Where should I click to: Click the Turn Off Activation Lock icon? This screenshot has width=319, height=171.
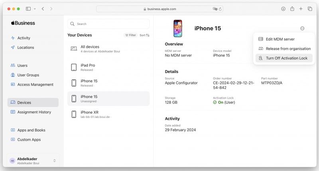(261, 58)
